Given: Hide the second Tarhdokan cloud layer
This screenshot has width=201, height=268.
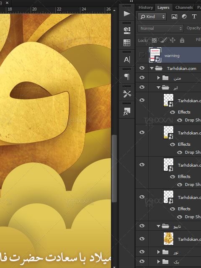Looking at the screenshot, I should [x=142, y=132].
